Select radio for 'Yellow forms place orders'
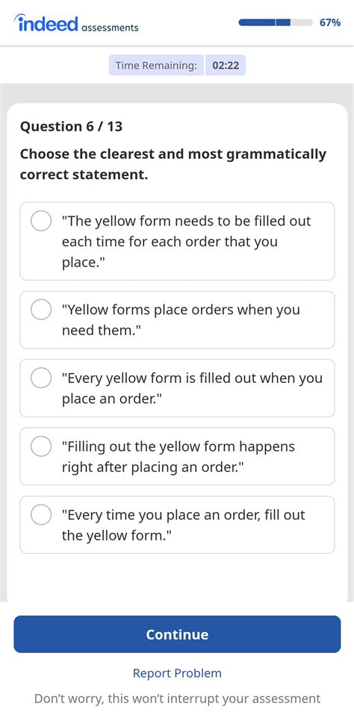 [x=41, y=310]
